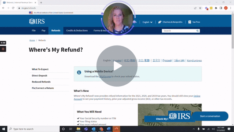Select the Refunds navigation tab

pyautogui.click(x=56, y=30)
